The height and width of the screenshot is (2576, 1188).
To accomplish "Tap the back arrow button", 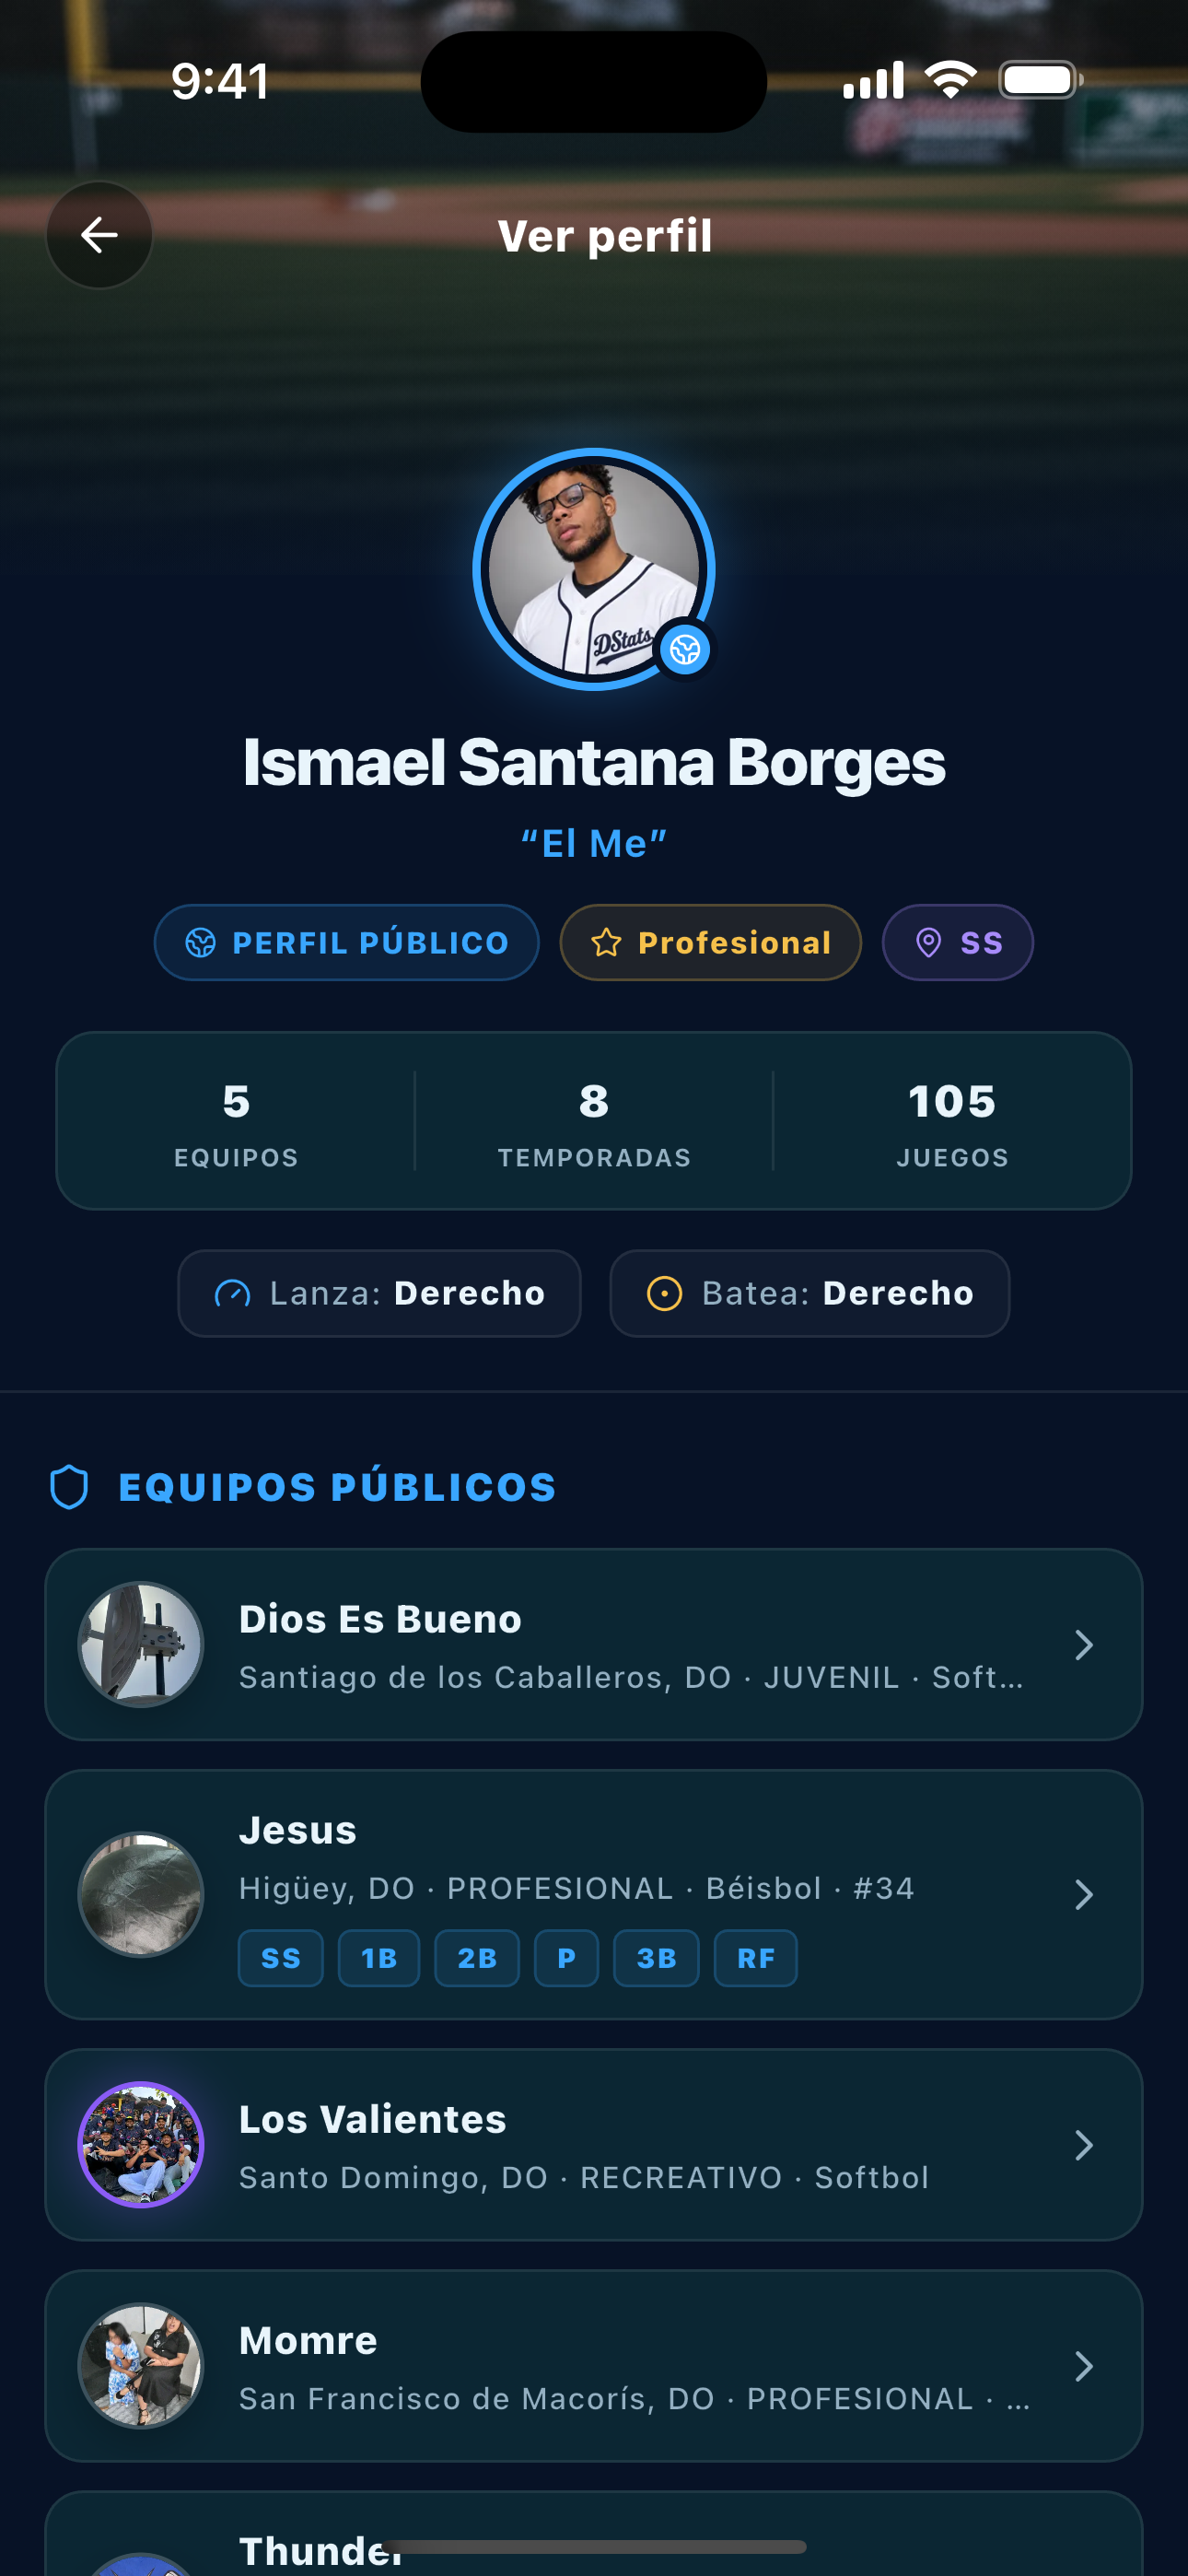I will pos(99,235).
